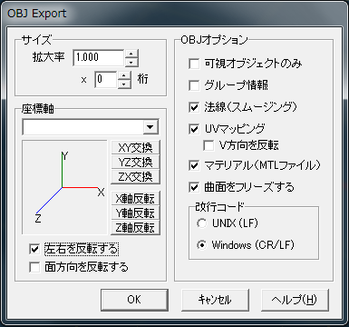Select the Windows (CR/LF) radio button
The image size is (349, 327).
pyautogui.click(x=201, y=245)
